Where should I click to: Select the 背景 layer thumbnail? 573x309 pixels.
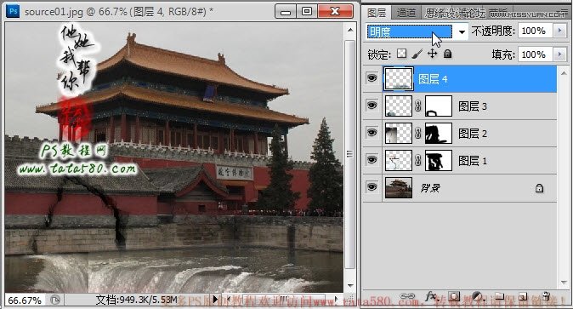click(x=399, y=188)
